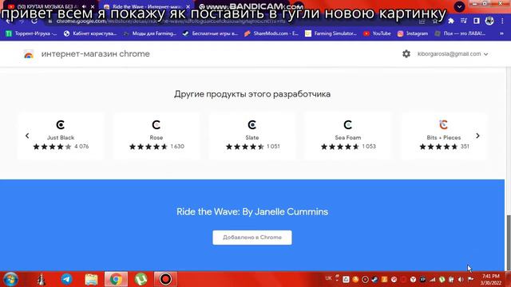This screenshot has height=287, width=511.
Task: Switch to Chrome in the taskbar
Action: click(x=116, y=279)
